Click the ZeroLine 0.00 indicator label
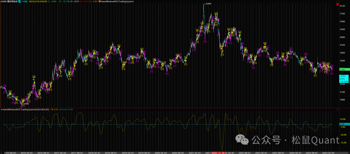 pyautogui.click(x=66, y=110)
